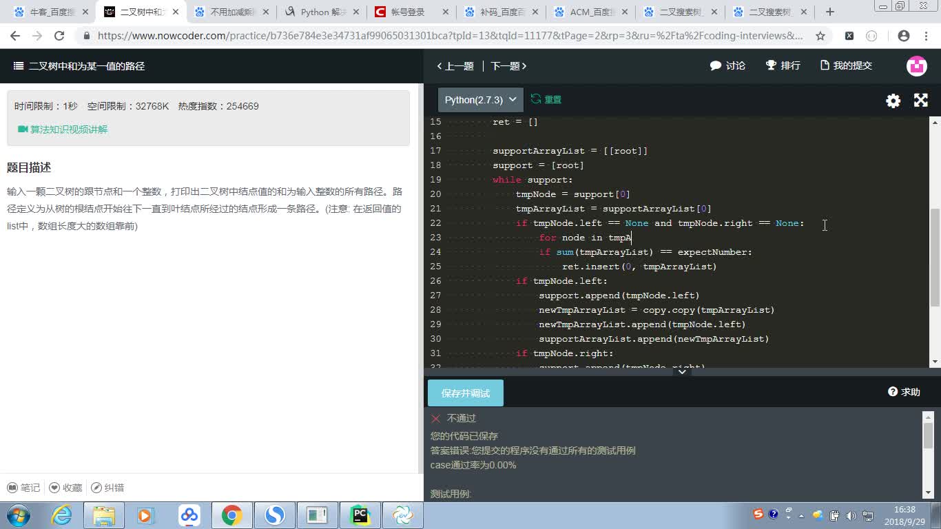The image size is (941, 529).
Task: Click the 保存并调试 button
Action: (x=465, y=392)
